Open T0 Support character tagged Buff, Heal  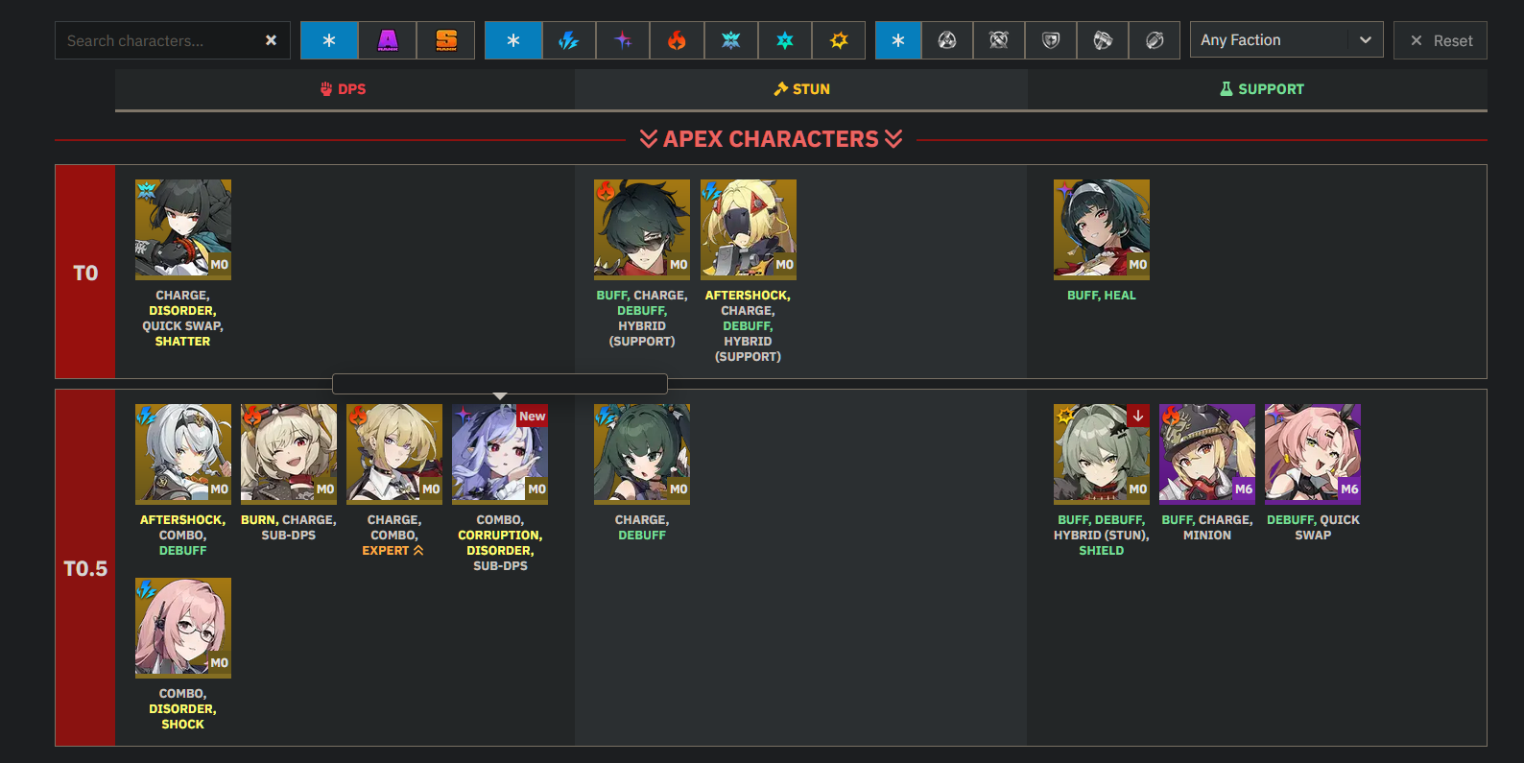click(1102, 229)
